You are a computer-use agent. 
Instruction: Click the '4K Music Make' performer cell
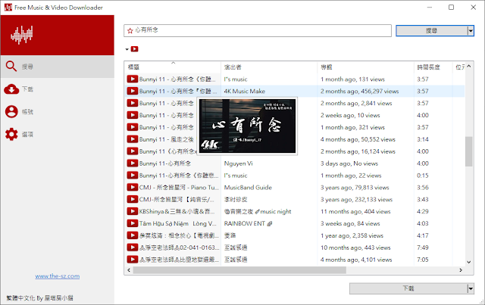click(244, 91)
